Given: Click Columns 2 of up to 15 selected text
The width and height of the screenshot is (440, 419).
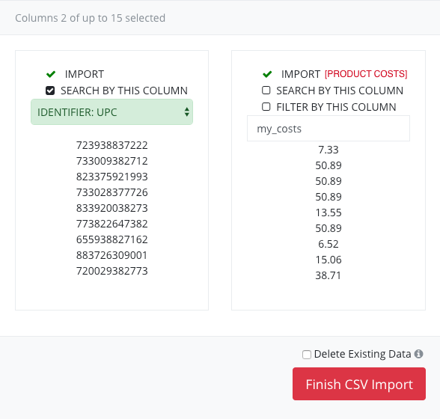Looking at the screenshot, I should (90, 18).
